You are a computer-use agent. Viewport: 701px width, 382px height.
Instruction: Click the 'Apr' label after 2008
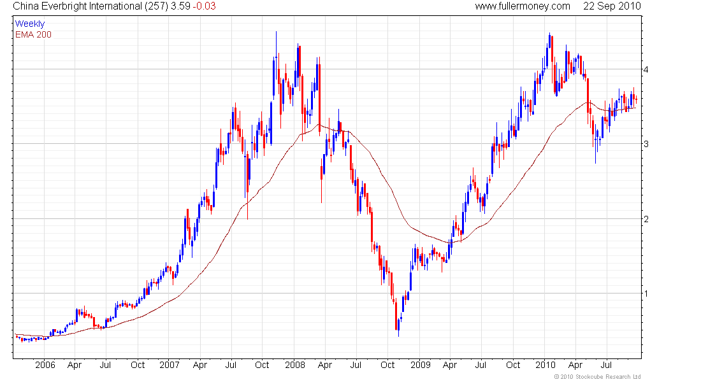pyautogui.click(x=324, y=365)
